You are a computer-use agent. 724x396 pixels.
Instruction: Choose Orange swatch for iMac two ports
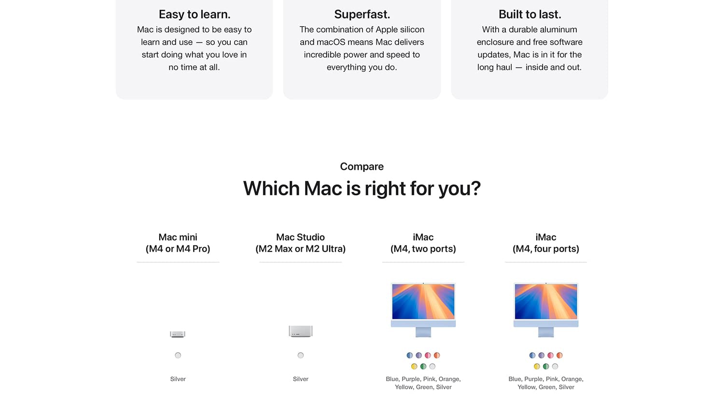click(437, 355)
